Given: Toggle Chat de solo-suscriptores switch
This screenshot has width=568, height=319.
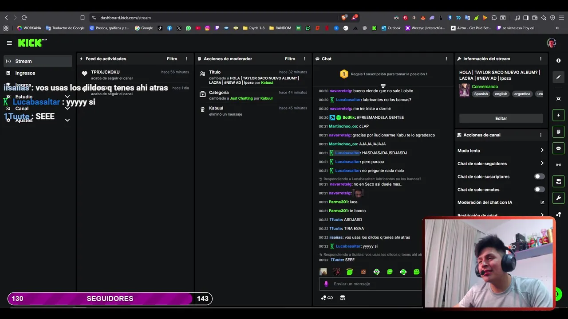Looking at the screenshot, I should [539, 176].
